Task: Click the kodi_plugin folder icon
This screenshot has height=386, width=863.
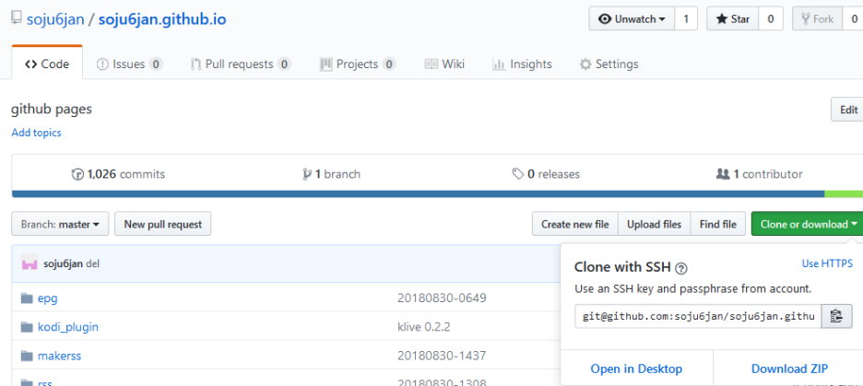Action: [27, 327]
